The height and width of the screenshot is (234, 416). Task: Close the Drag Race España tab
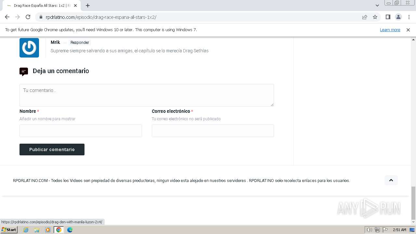point(75,6)
